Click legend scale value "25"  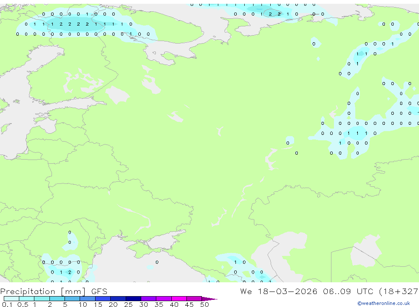pos(128,304)
